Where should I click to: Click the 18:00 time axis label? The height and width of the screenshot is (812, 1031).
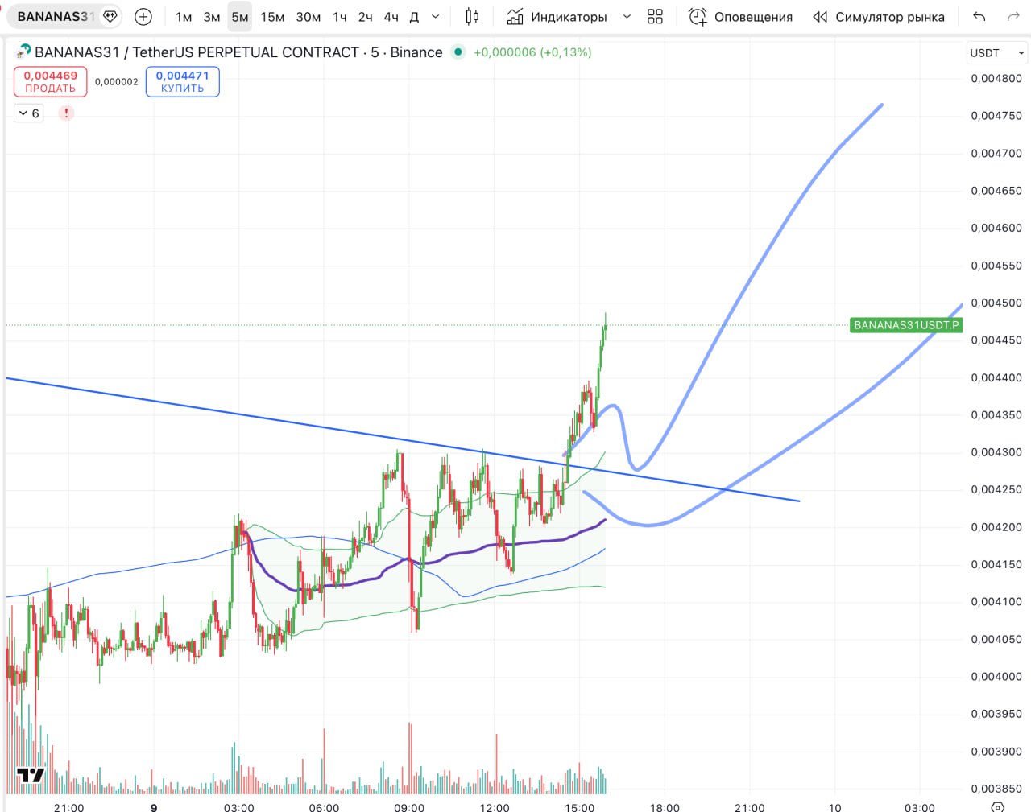(x=665, y=807)
